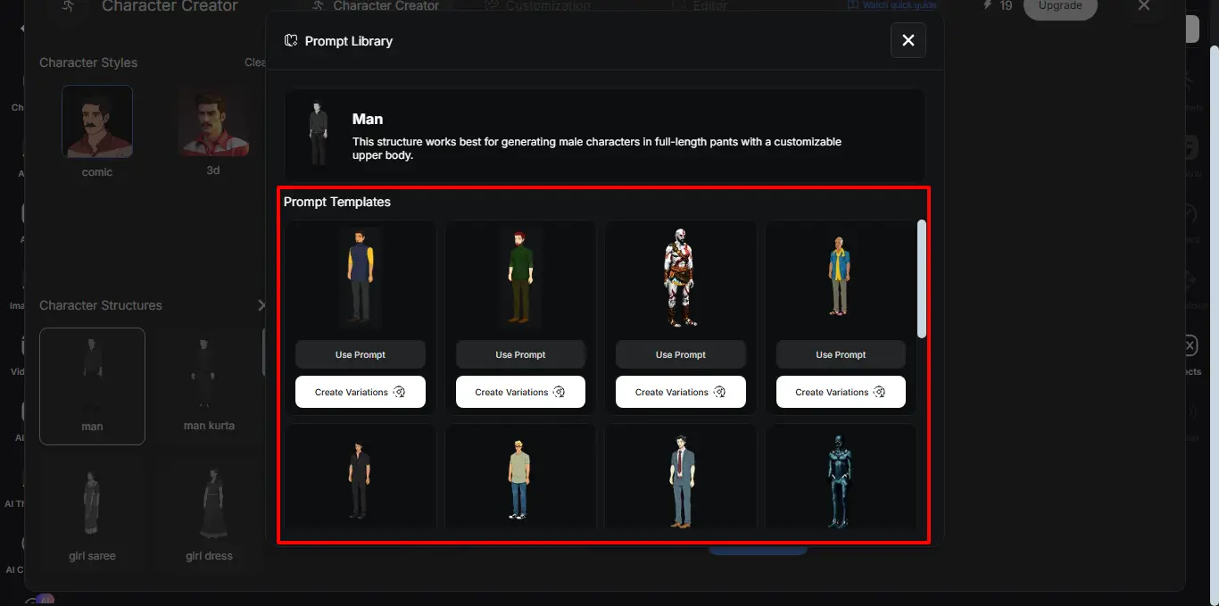Select the blond man in jeans template

point(520,479)
